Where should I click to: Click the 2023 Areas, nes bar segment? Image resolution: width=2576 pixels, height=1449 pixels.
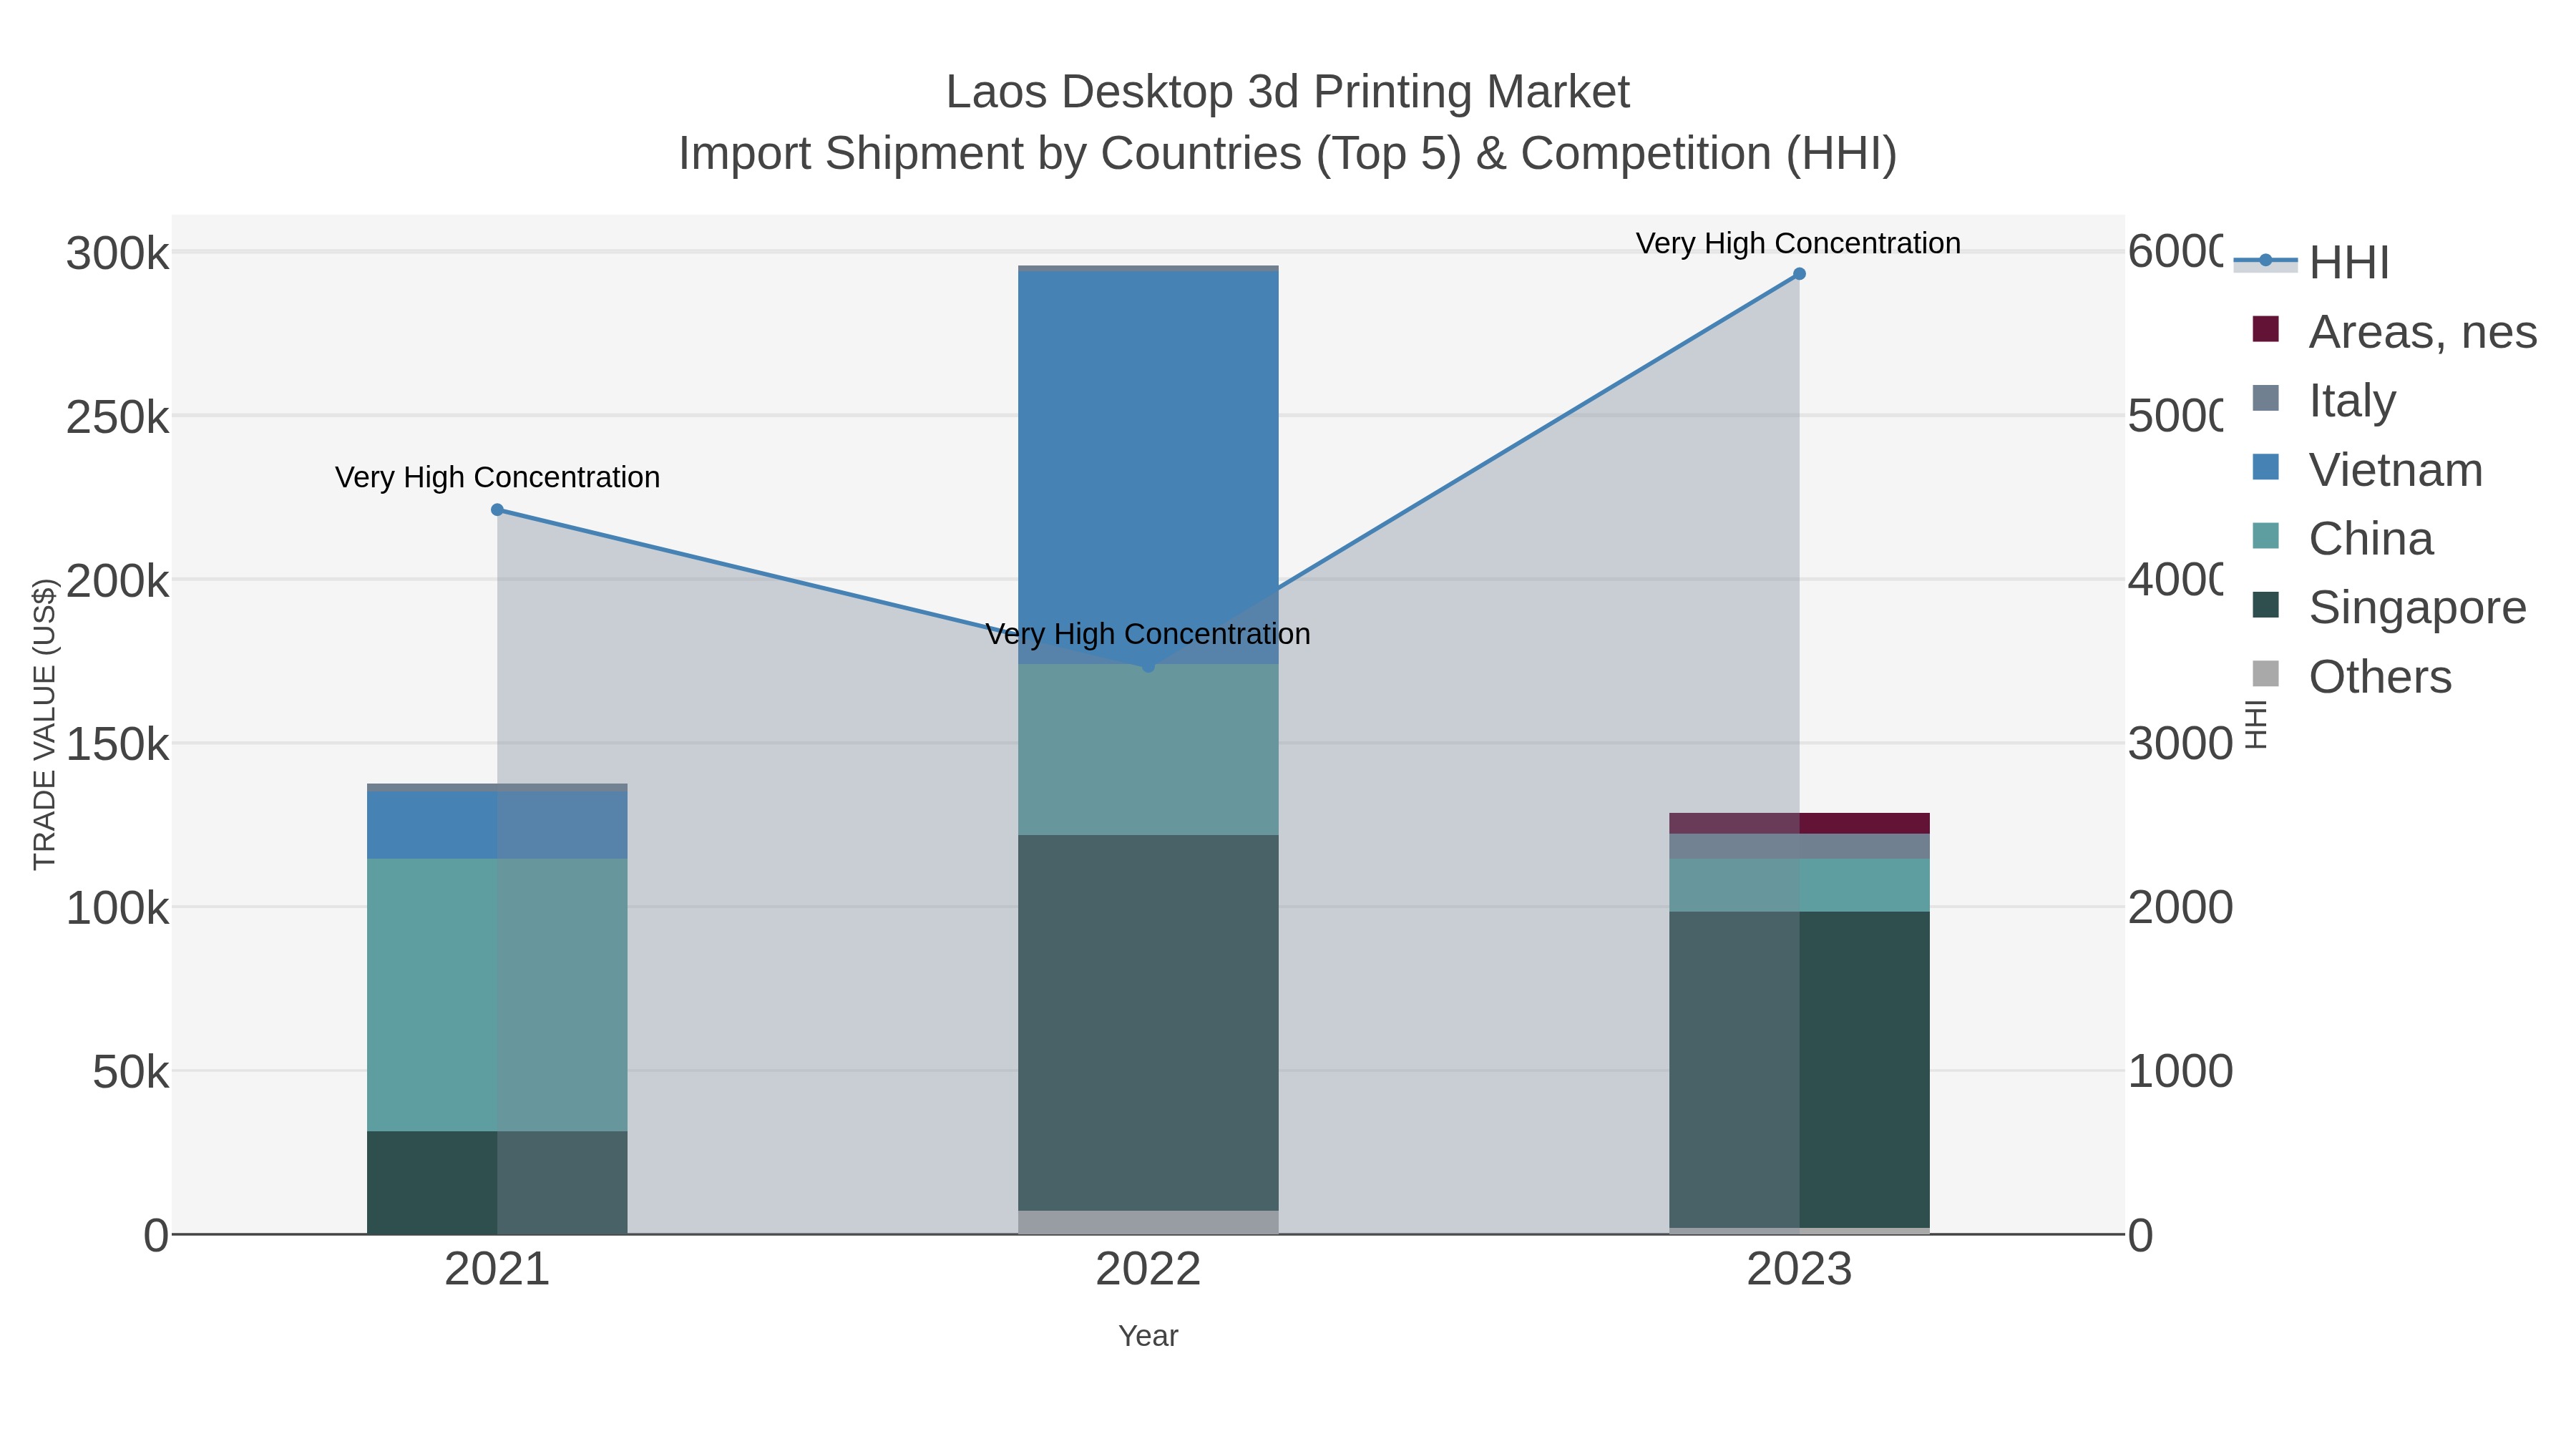(x=1799, y=823)
